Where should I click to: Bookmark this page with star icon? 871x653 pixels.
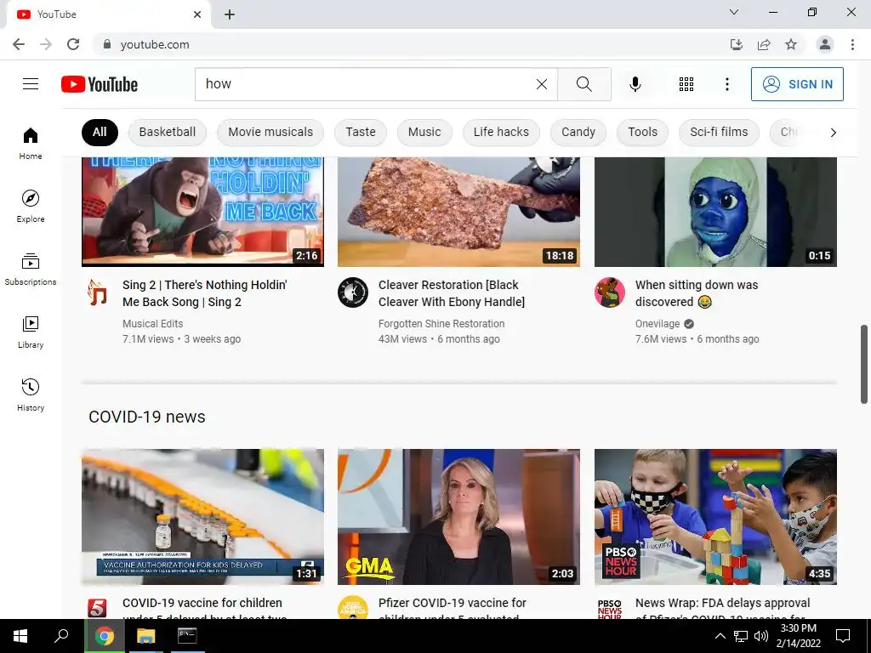[x=791, y=44]
